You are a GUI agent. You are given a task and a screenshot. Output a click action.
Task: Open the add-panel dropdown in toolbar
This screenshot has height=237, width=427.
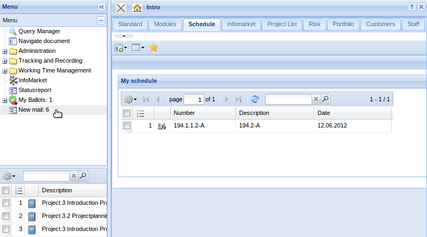pos(121,48)
